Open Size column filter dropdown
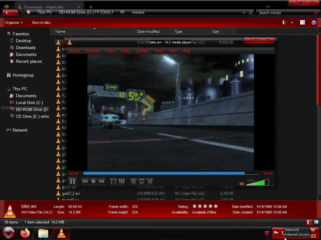Viewport: 321px width, 240px height. click(x=233, y=32)
